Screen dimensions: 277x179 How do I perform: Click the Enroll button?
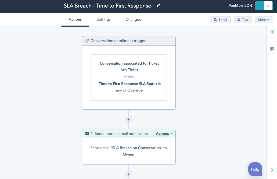coord(220,20)
